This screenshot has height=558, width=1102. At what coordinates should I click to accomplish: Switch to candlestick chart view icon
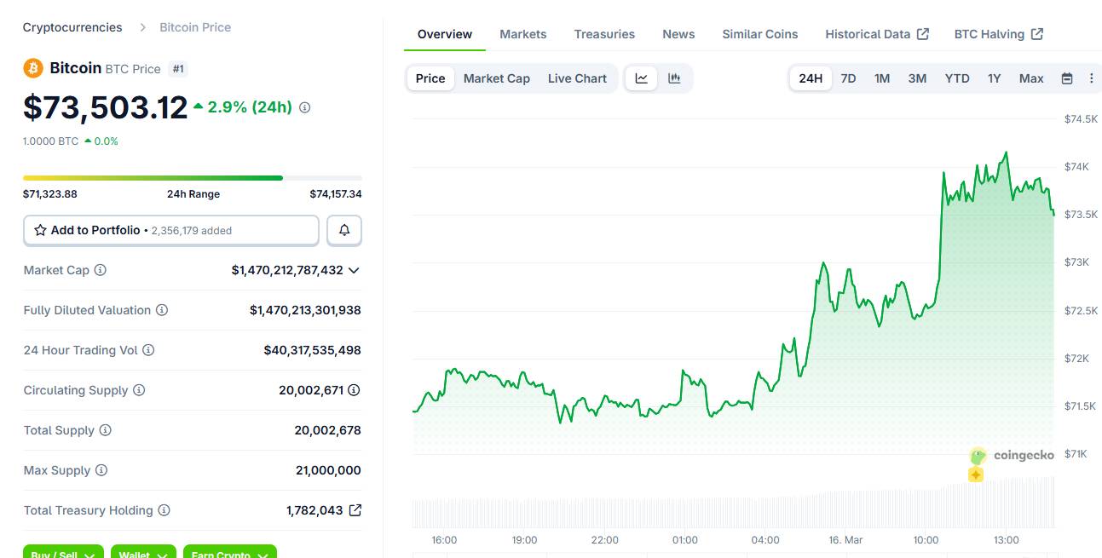(674, 78)
